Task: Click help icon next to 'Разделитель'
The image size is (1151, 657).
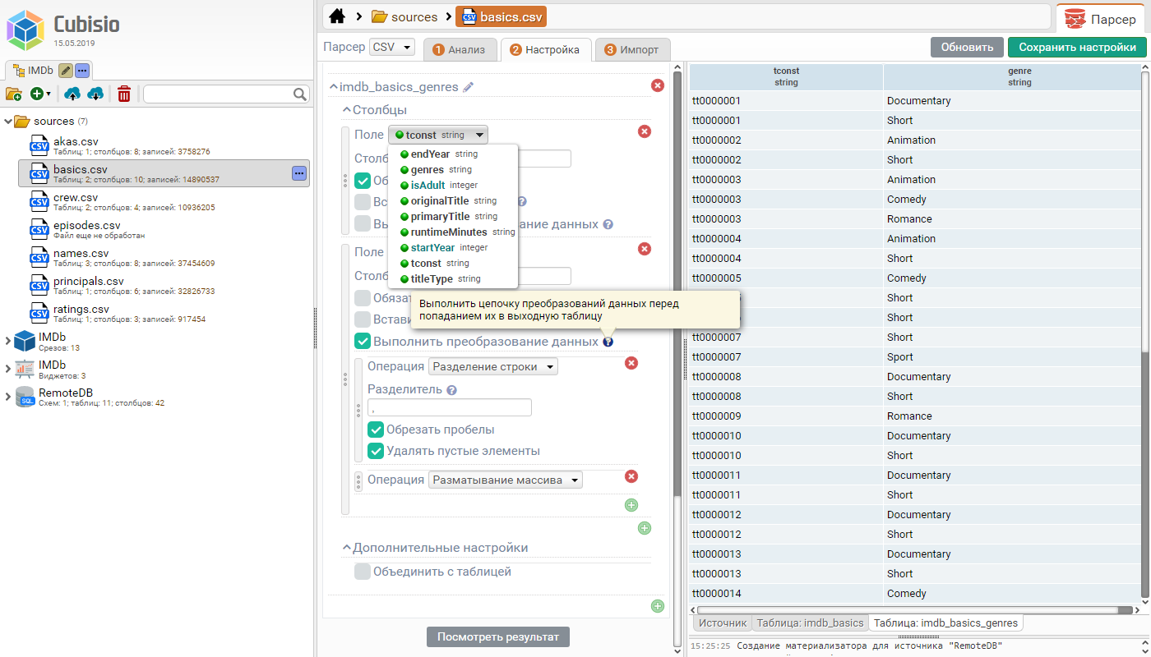Action: pyautogui.click(x=451, y=391)
